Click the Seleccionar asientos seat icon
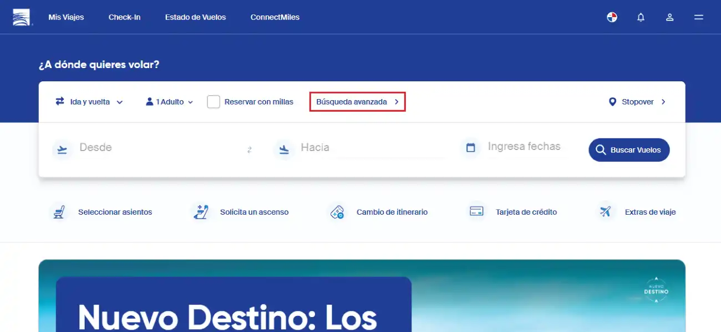The height and width of the screenshot is (332, 721). point(58,212)
